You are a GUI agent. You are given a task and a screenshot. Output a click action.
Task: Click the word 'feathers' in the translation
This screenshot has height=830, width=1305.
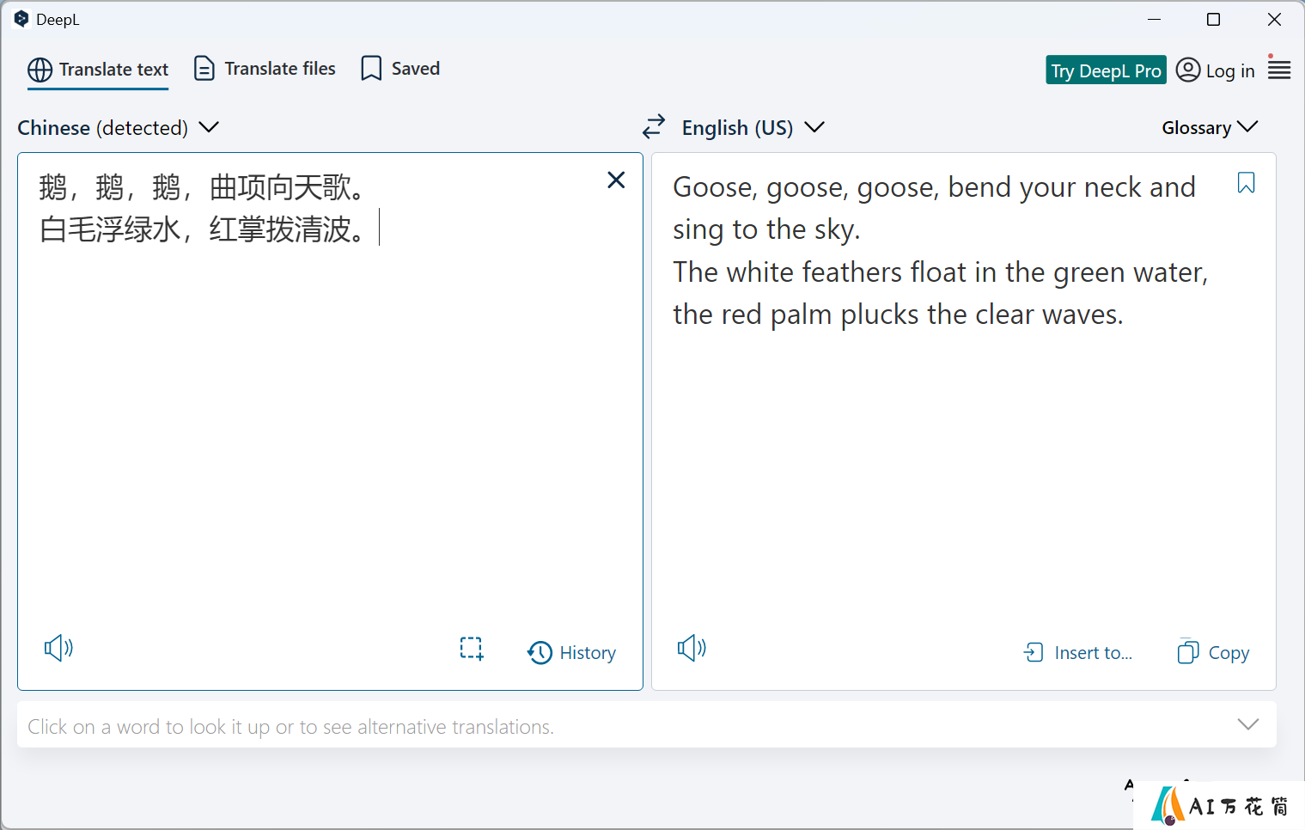[851, 272]
